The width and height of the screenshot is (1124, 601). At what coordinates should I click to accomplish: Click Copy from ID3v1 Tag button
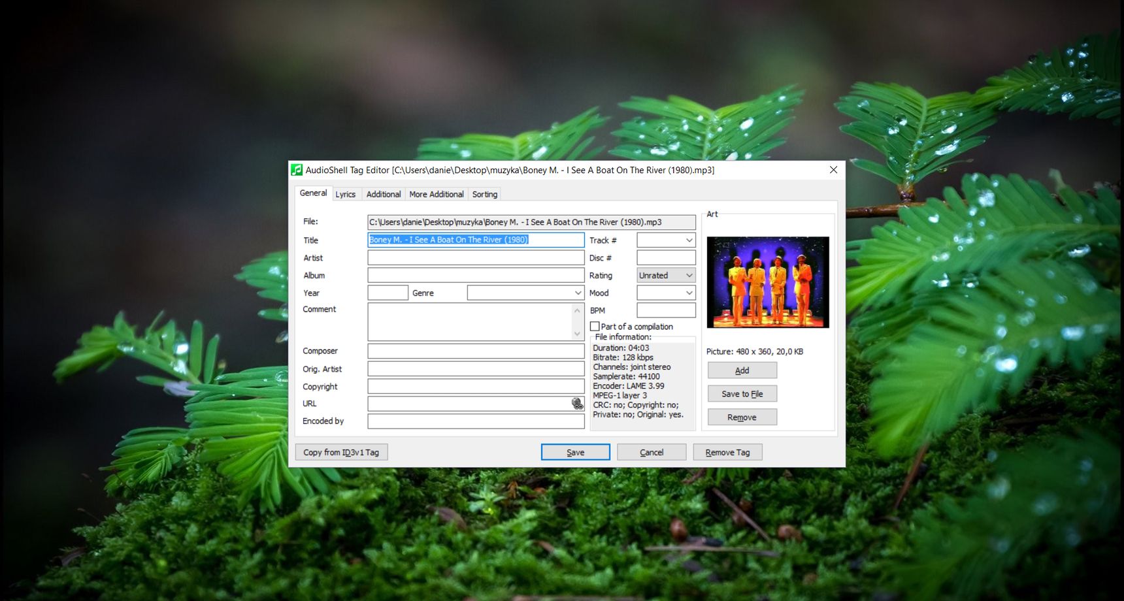341,452
